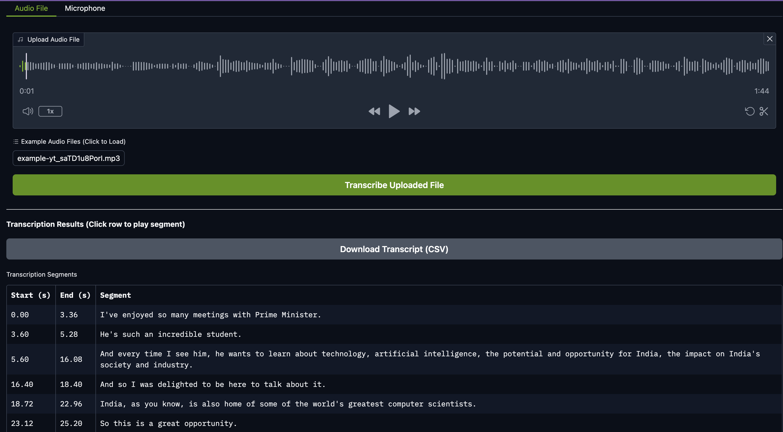783x432 pixels.
Task: Click the fast-forward icon
Action: pos(414,111)
